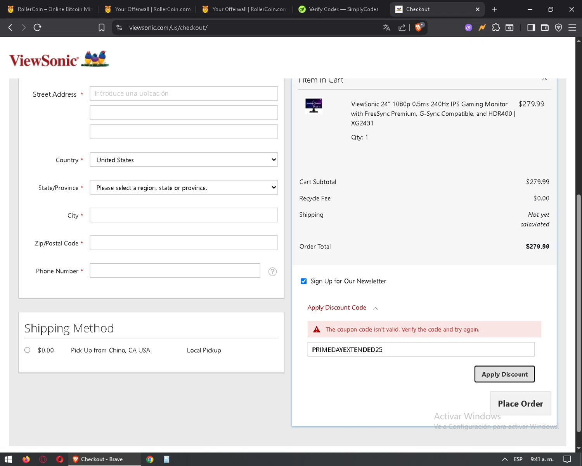Click the address bar URL

168,28
